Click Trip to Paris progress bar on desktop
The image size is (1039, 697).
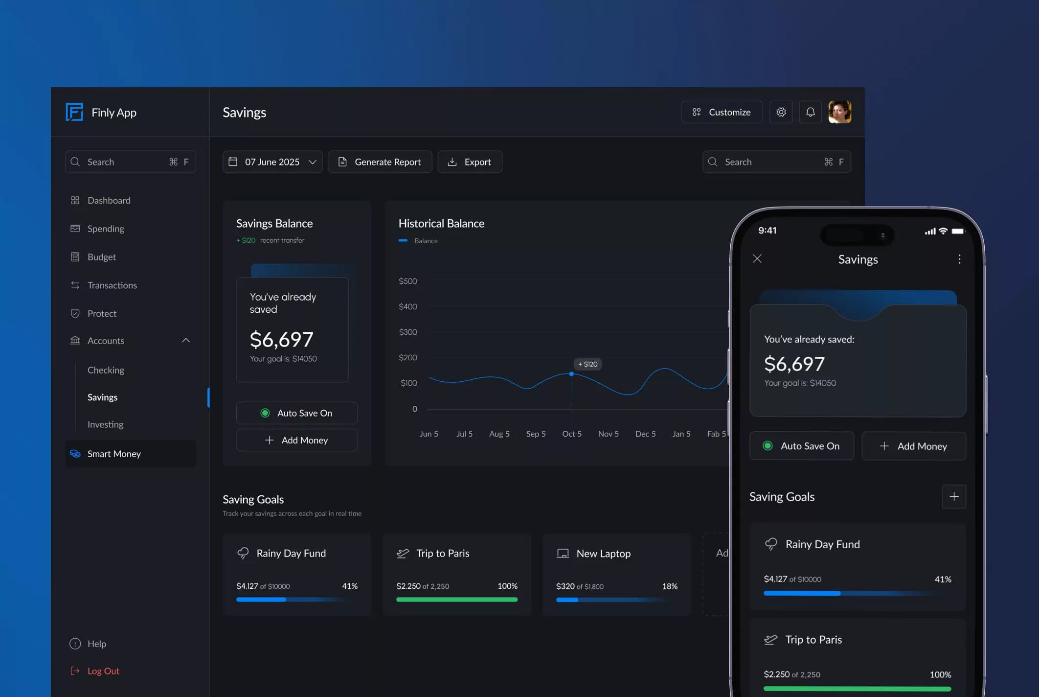pos(457,600)
